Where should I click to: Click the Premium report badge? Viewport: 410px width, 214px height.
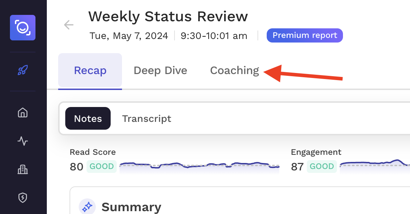305,35
